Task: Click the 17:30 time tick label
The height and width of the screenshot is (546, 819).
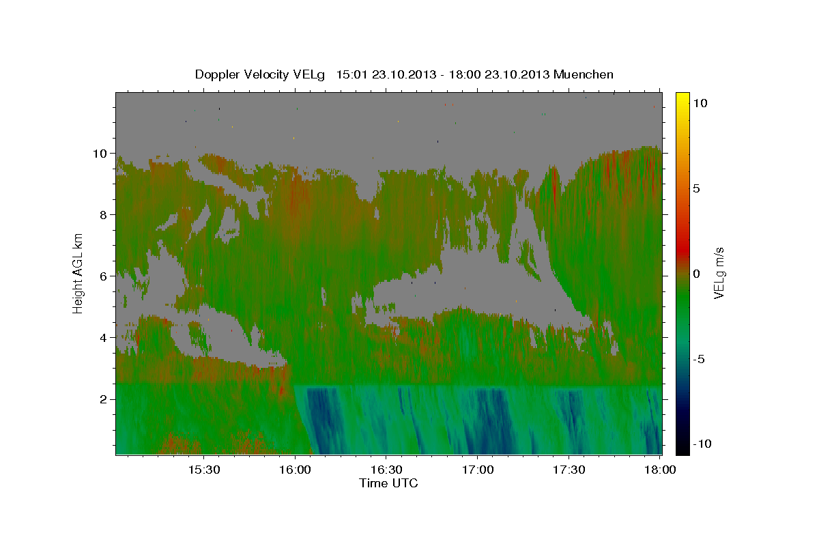Action: 569,470
